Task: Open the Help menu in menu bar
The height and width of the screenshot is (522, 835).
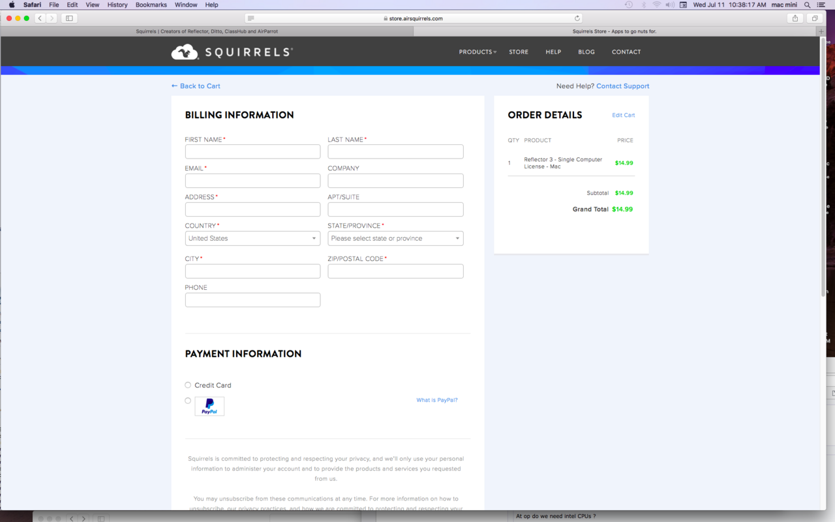Action: pyautogui.click(x=212, y=5)
